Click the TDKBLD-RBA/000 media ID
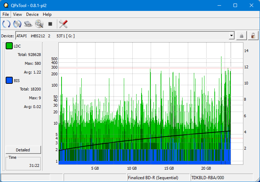The height and width of the screenshot is (182, 260). coord(208,178)
